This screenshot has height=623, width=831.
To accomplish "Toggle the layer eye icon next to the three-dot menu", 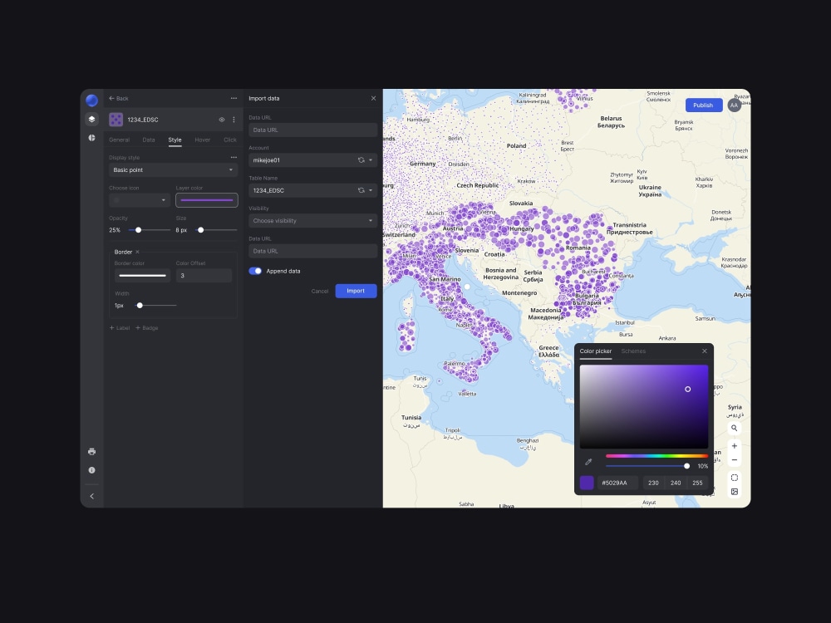I will pos(221,120).
